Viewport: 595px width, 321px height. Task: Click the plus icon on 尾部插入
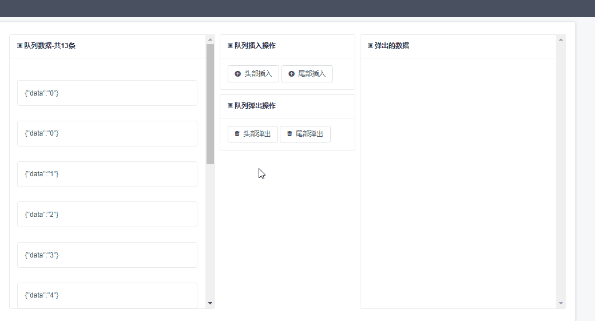291,74
